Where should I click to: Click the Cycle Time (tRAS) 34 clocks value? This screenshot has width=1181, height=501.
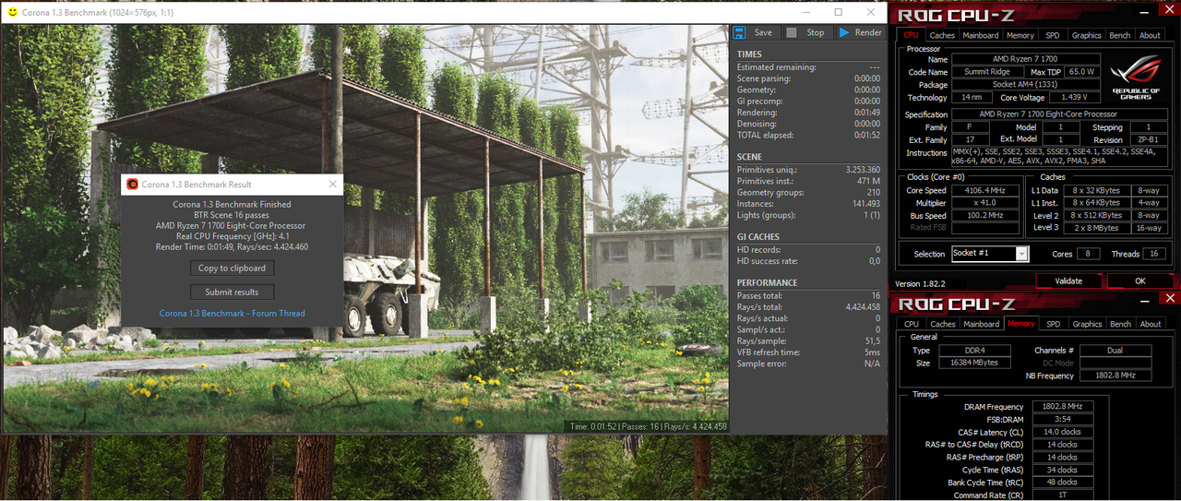pyautogui.click(x=1061, y=470)
